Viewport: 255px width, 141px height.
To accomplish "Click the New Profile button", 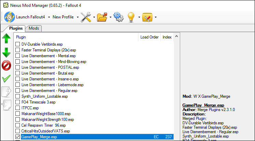I will (x=63, y=17).
